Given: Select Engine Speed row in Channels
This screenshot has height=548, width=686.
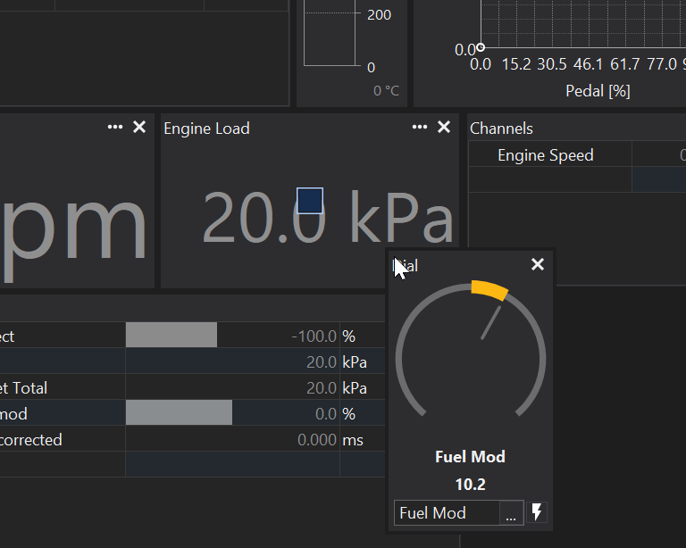Looking at the screenshot, I should [546, 155].
